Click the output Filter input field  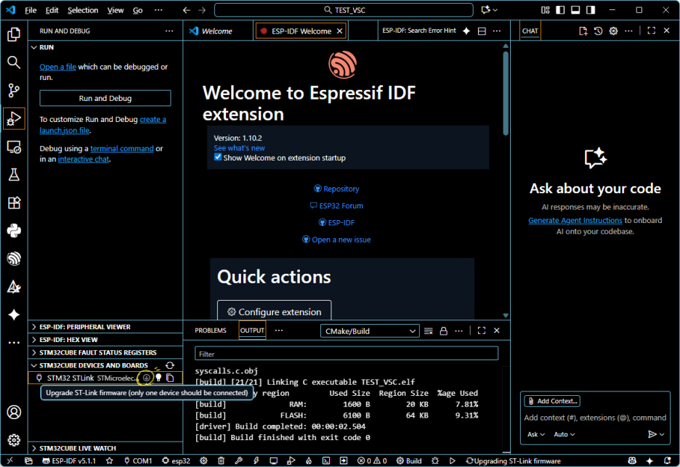(x=347, y=354)
